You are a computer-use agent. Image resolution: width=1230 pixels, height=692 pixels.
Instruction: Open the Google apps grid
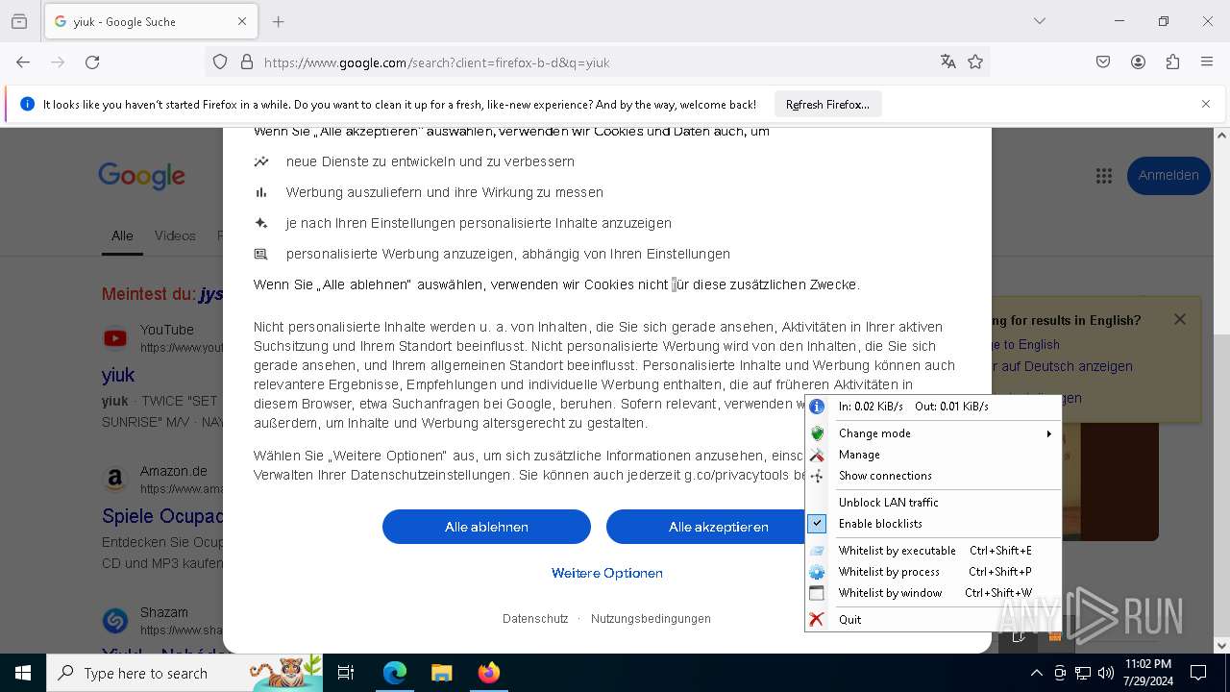[1104, 176]
